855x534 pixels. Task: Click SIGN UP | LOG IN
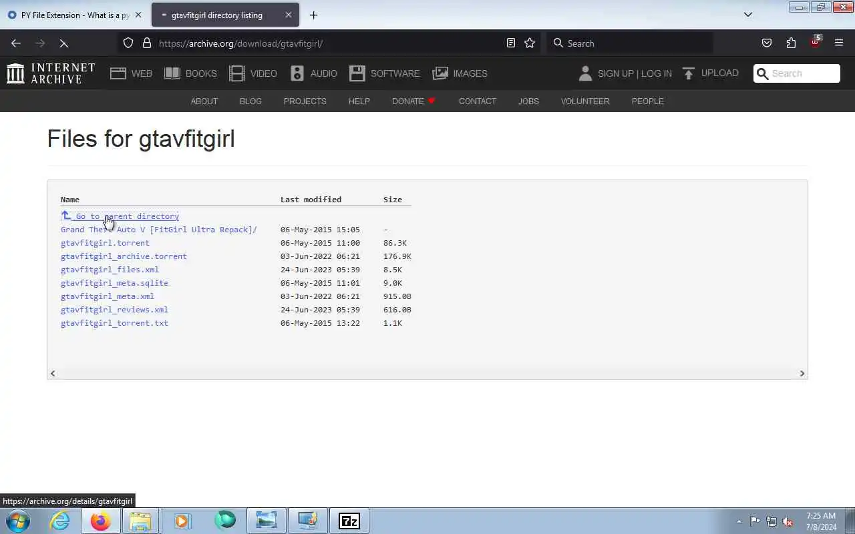point(635,73)
